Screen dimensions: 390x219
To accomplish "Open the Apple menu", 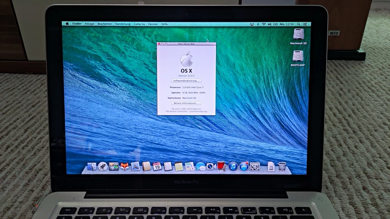I will pyautogui.click(x=67, y=24).
